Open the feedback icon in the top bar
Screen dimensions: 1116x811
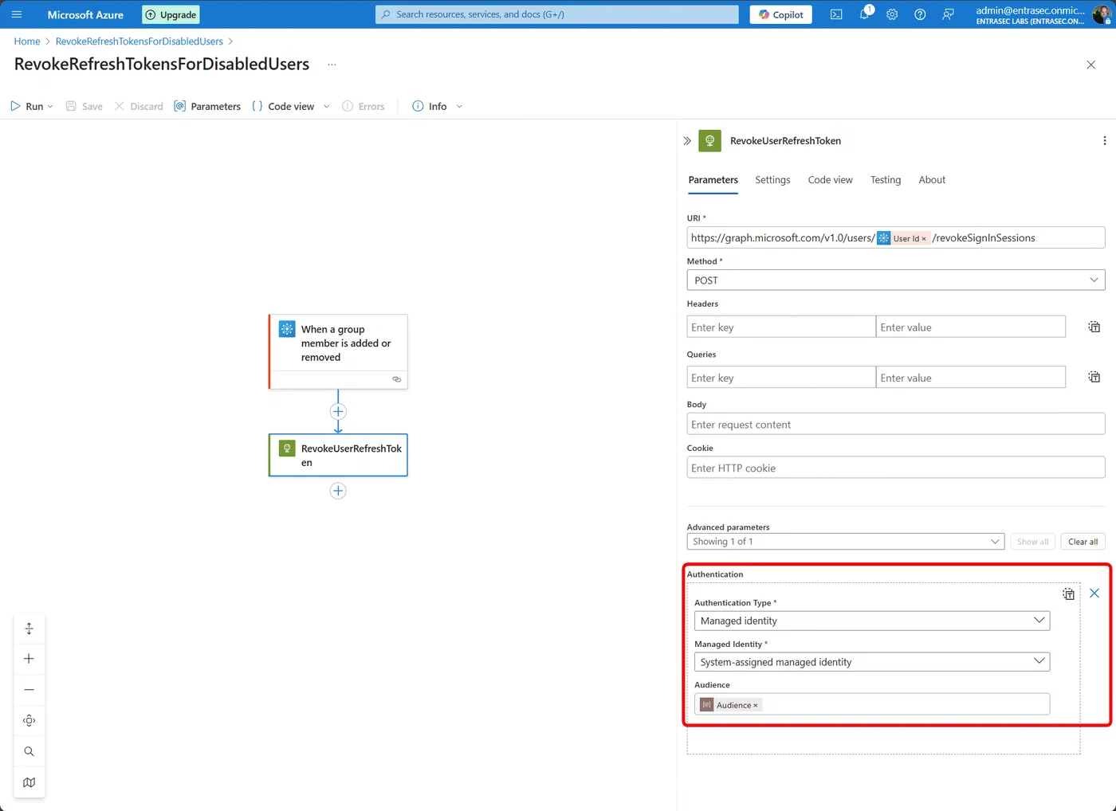click(x=948, y=14)
